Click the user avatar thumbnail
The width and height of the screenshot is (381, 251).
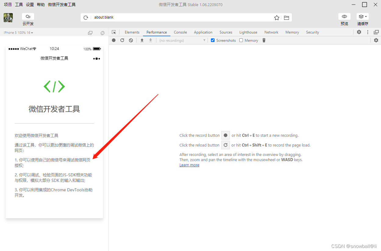(x=8, y=18)
